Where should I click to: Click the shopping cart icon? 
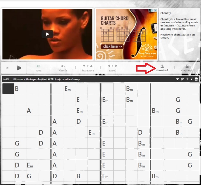182,79
